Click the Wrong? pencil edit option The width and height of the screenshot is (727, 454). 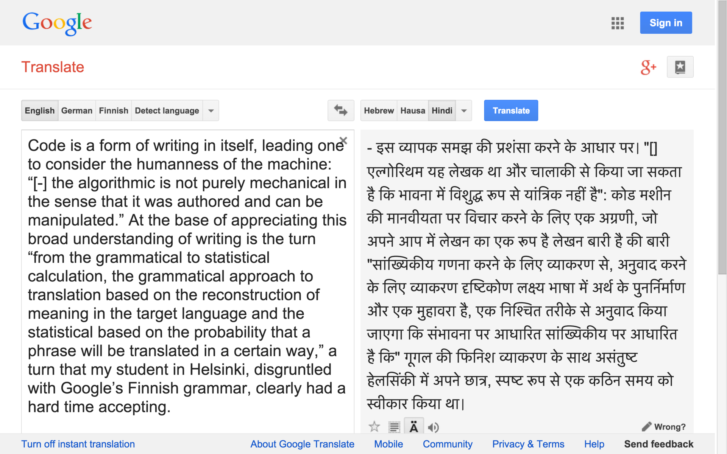[x=664, y=427]
